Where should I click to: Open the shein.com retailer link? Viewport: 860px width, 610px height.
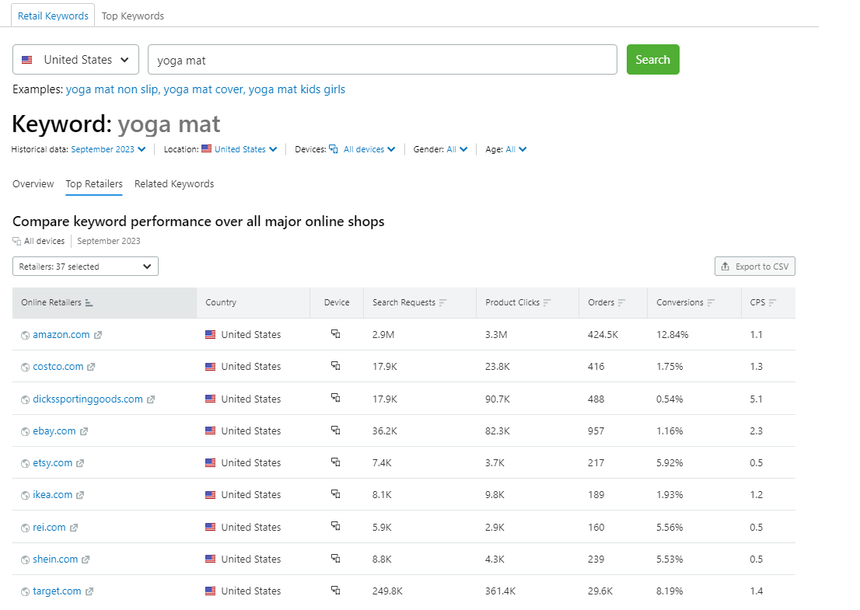point(55,559)
